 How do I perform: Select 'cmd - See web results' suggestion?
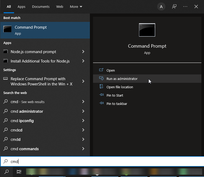click(x=45, y=102)
